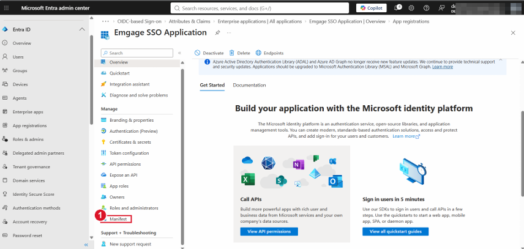This screenshot has height=249, width=524.
Task: Open API permissions menu item
Action: pyautogui.click(x=125, y=164)
